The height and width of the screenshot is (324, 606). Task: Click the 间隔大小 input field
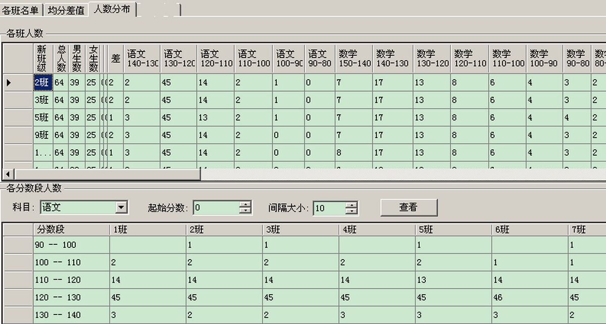point(329,207)
